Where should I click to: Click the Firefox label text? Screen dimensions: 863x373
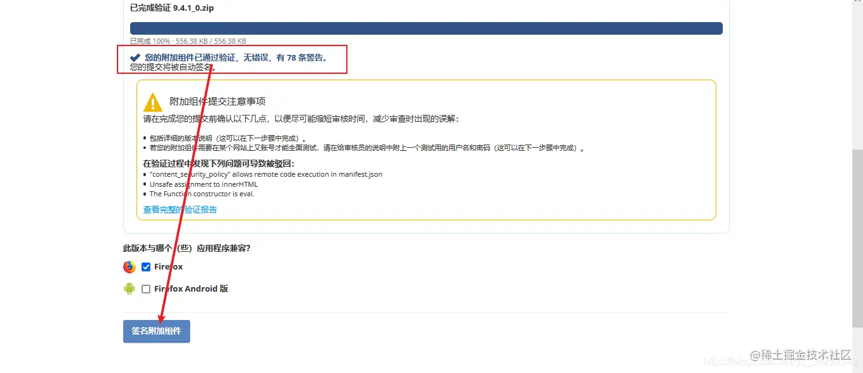tap(169, 267)
